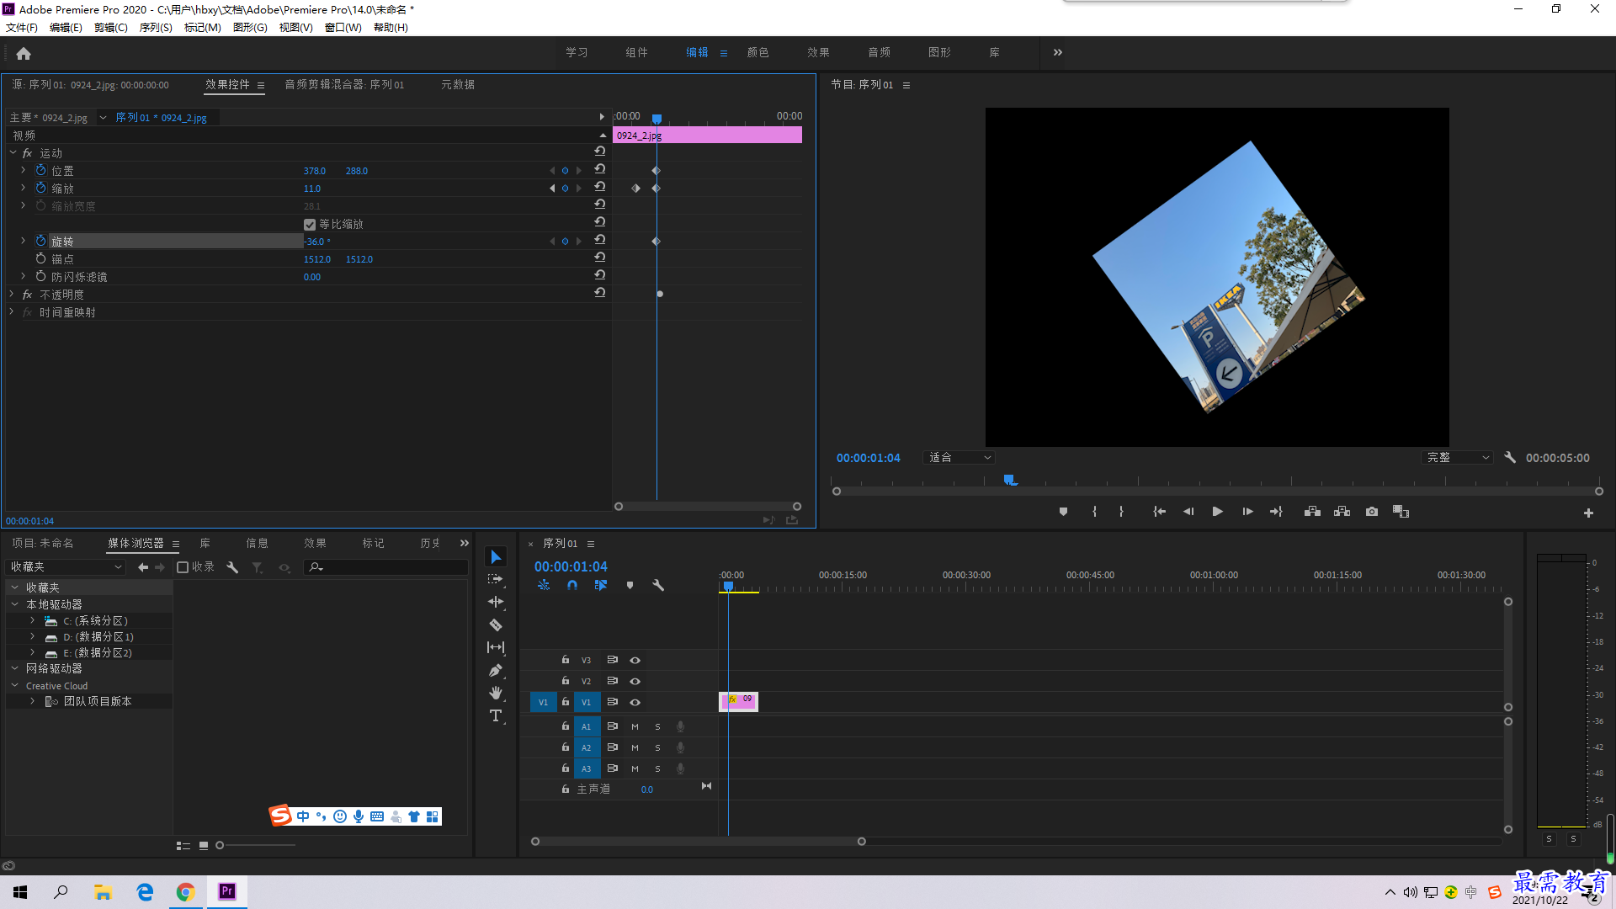Open the Window menu
The height and width of the screenshot is (909, 1616).
coord(343,27)
